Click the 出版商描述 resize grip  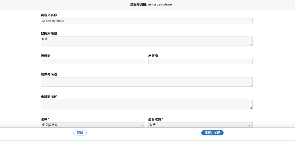click(x=251, y=108)
